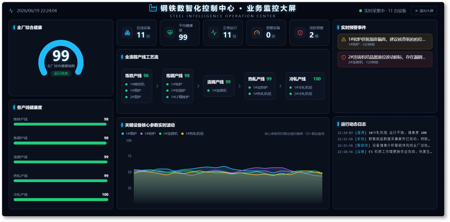
Task: Click the arrow between 炼铁产线 and 炼钢产线 cards
Action: pos(157,86)
